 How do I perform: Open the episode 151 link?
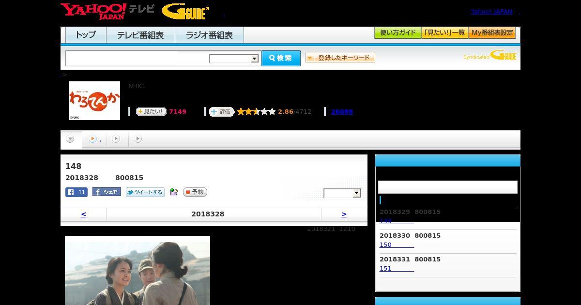397,269
